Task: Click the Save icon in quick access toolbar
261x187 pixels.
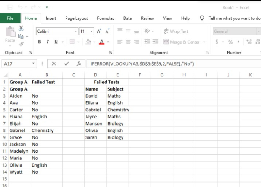Action: click(10, 7)
